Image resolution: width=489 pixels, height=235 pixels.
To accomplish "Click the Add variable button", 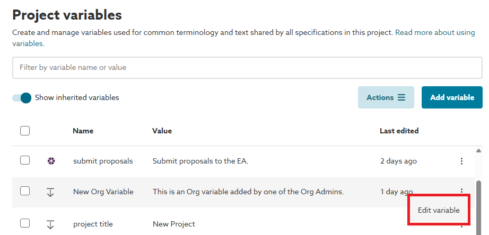I will click(452, 97).
